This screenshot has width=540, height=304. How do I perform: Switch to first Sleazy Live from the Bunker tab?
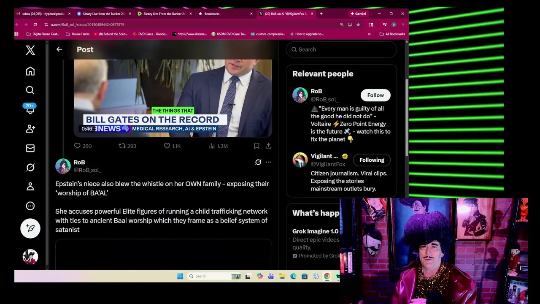104,14
